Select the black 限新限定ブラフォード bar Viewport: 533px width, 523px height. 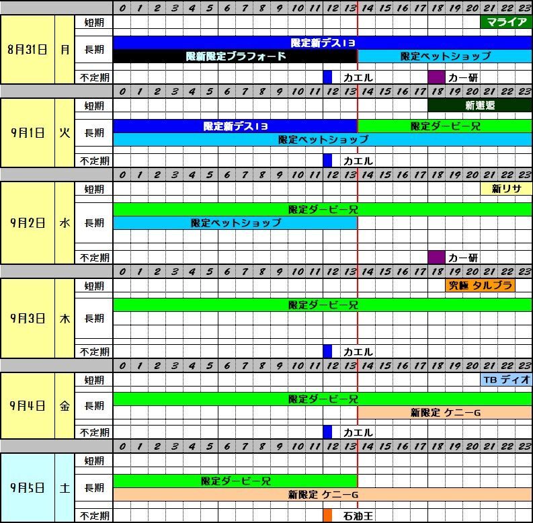235,56
